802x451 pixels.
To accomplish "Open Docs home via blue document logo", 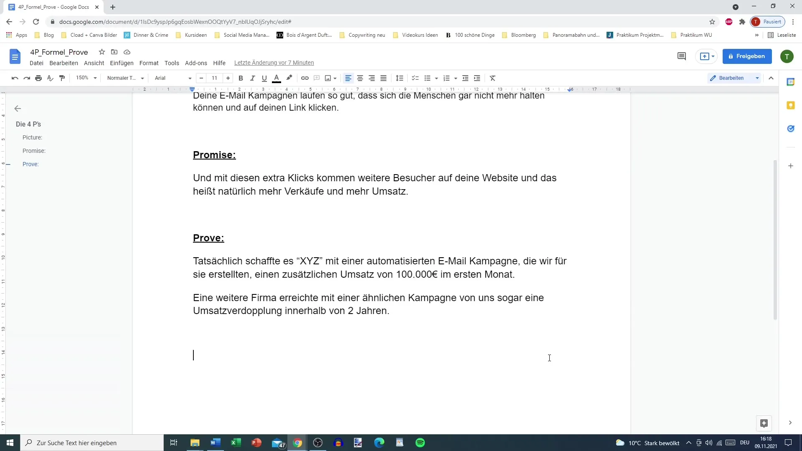I will pyautogui.click(x=15, y=56).
